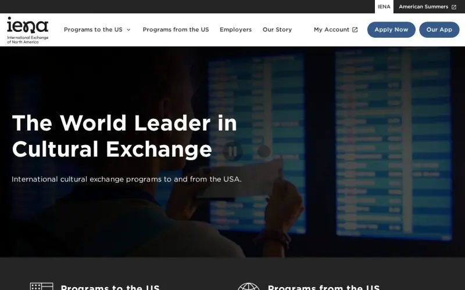
Task: Expand the Programs to the US chevron
Action: pyautogui.click(x=128, y=30)
